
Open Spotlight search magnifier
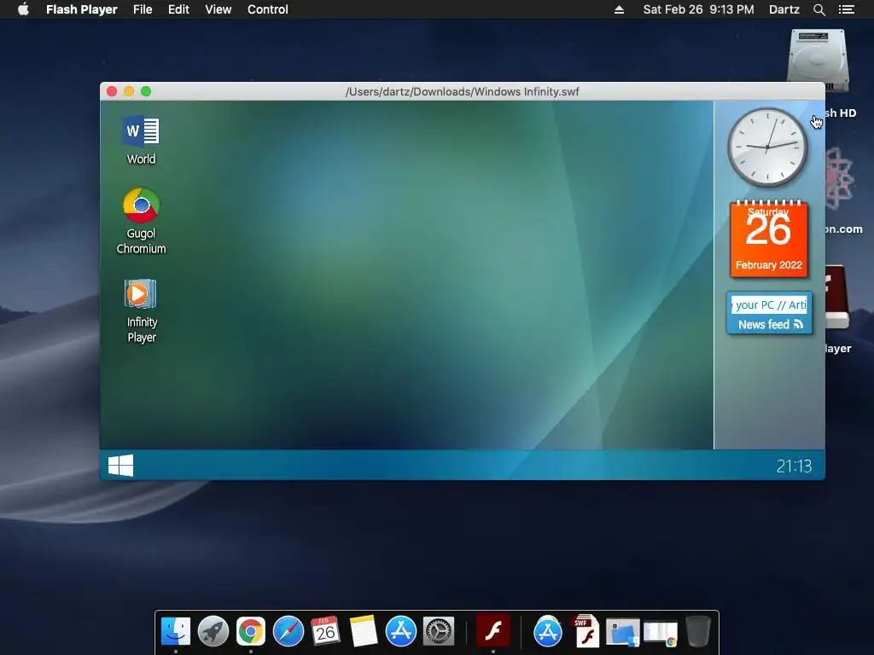[819, 9]
